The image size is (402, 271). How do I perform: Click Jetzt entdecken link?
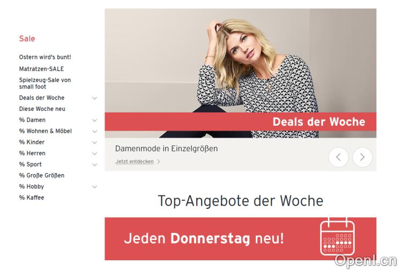[135, 162]
